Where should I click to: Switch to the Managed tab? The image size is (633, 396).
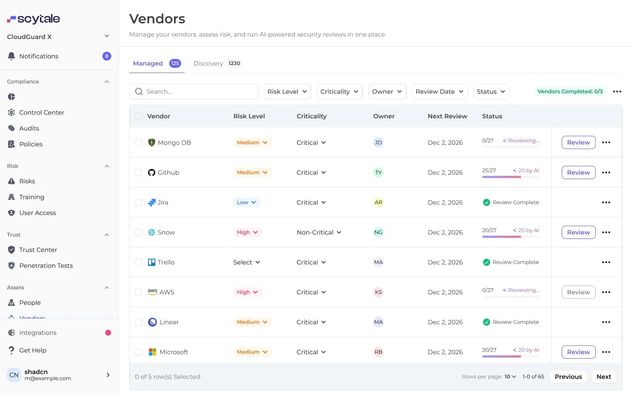click(157, 63)
